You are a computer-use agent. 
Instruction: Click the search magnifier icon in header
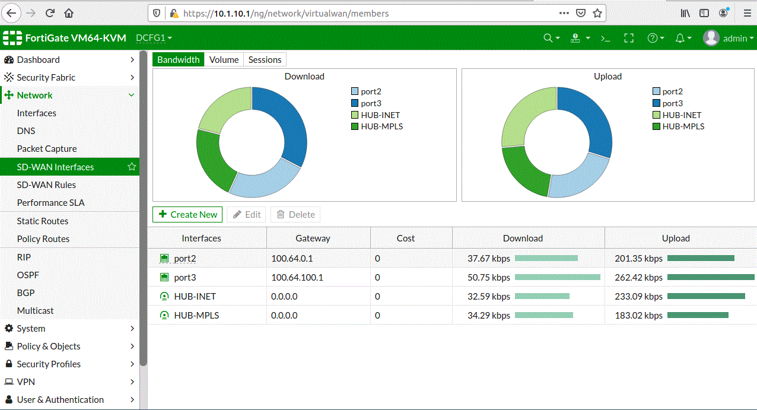551,38
